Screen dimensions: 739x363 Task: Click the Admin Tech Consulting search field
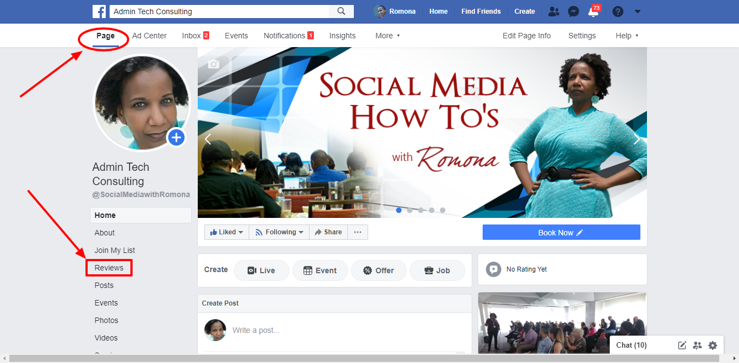[x=219, y=11]
